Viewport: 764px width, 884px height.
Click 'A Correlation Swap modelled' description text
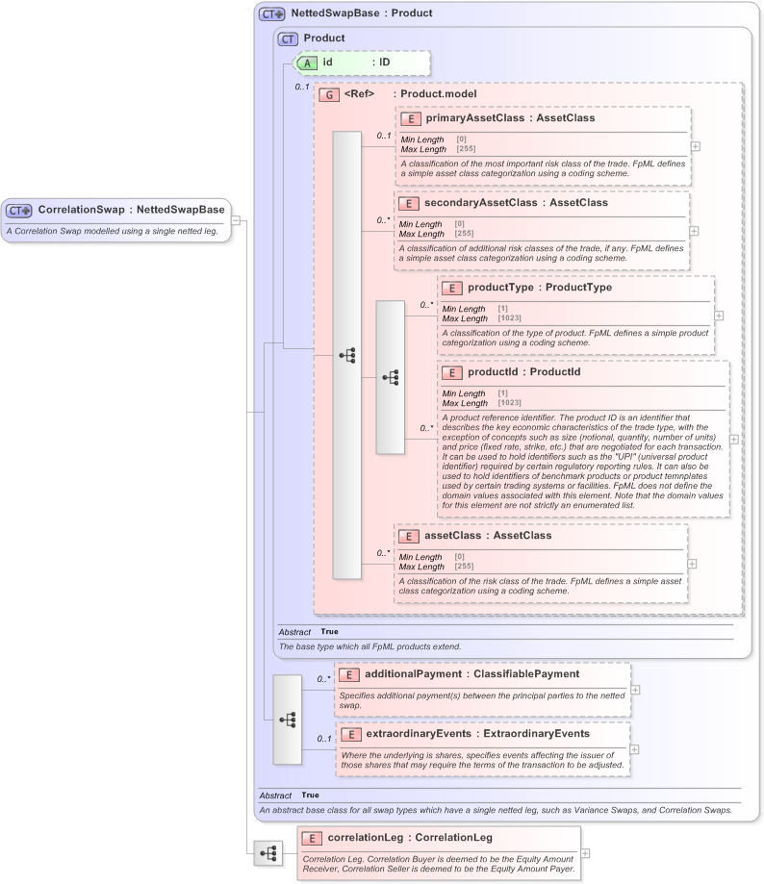click(x=113, y=231)
